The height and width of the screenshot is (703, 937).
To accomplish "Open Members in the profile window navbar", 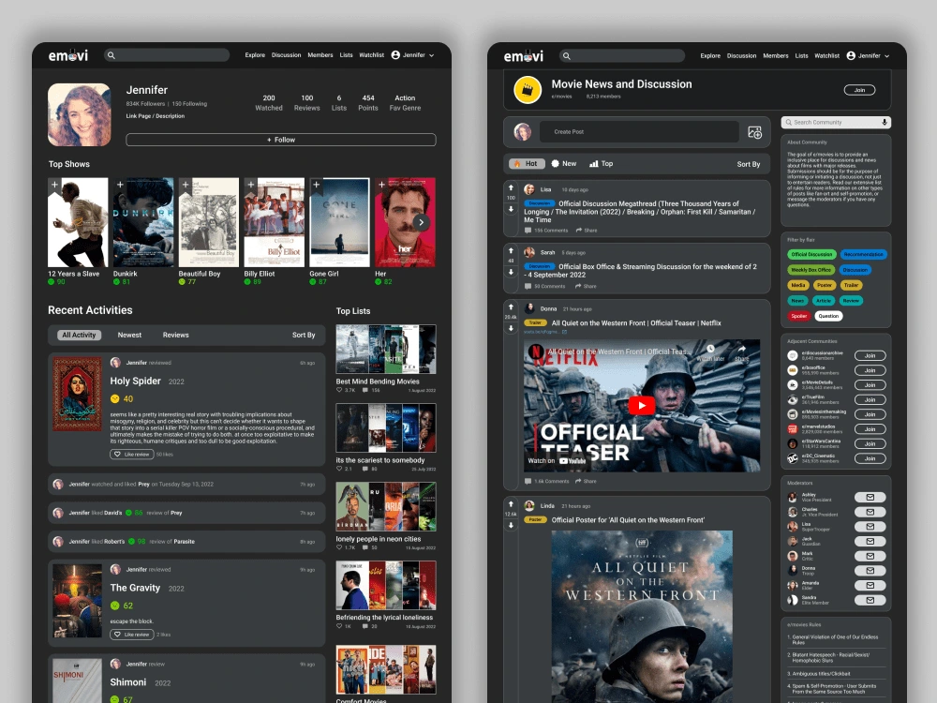I will click(x=320, y=55).
